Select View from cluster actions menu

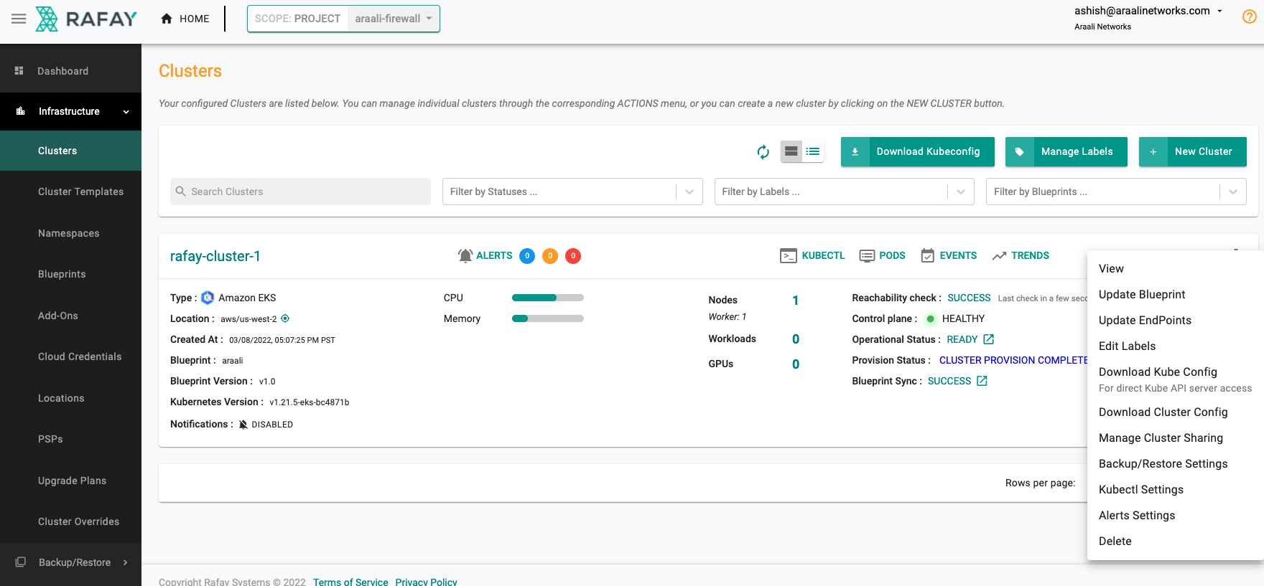tap(1176, 268)
